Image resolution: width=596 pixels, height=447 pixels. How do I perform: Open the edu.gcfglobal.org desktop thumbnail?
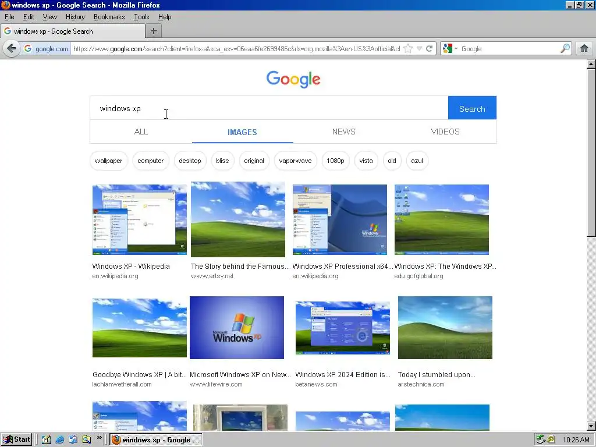click(442, 219)
